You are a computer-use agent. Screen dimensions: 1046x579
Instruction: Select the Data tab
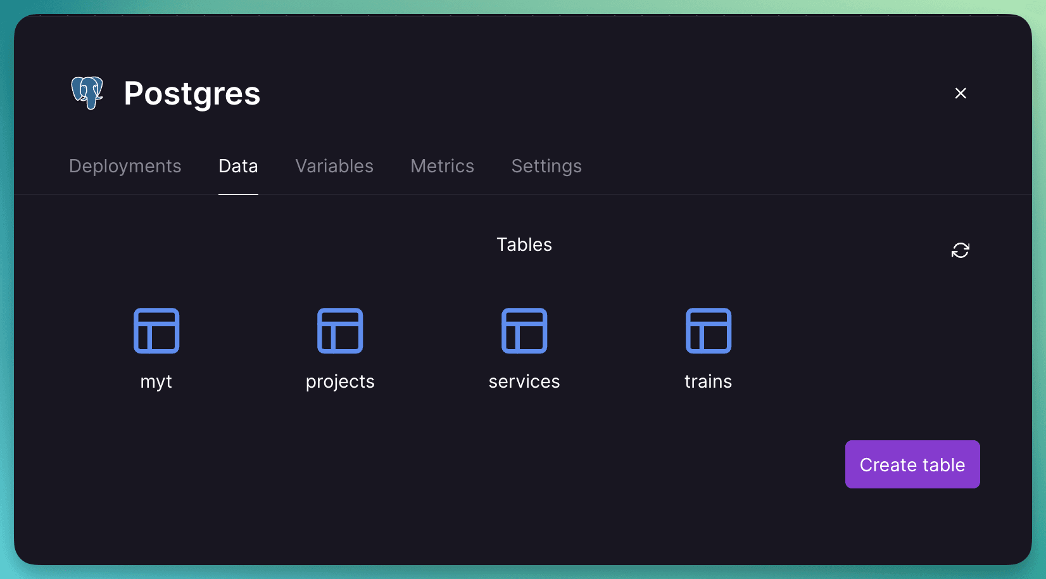[238, 166]
